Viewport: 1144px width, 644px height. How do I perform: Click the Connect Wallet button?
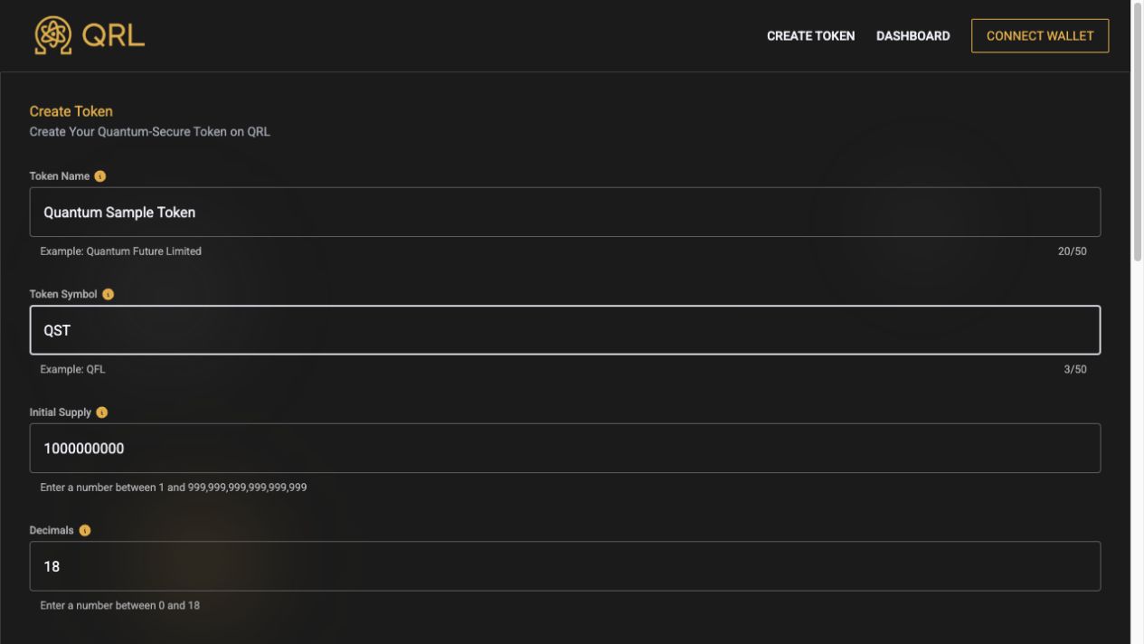pyautogui.click(x=1040, y=36)
